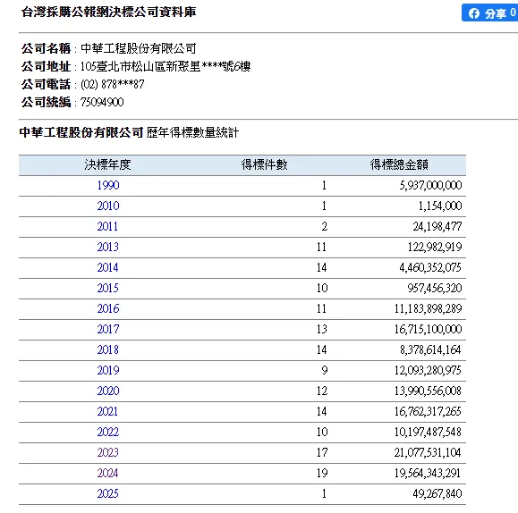This screenshot has height=513, width=518.
Task: Open the 2019 award year link
Action: point(108,370)
